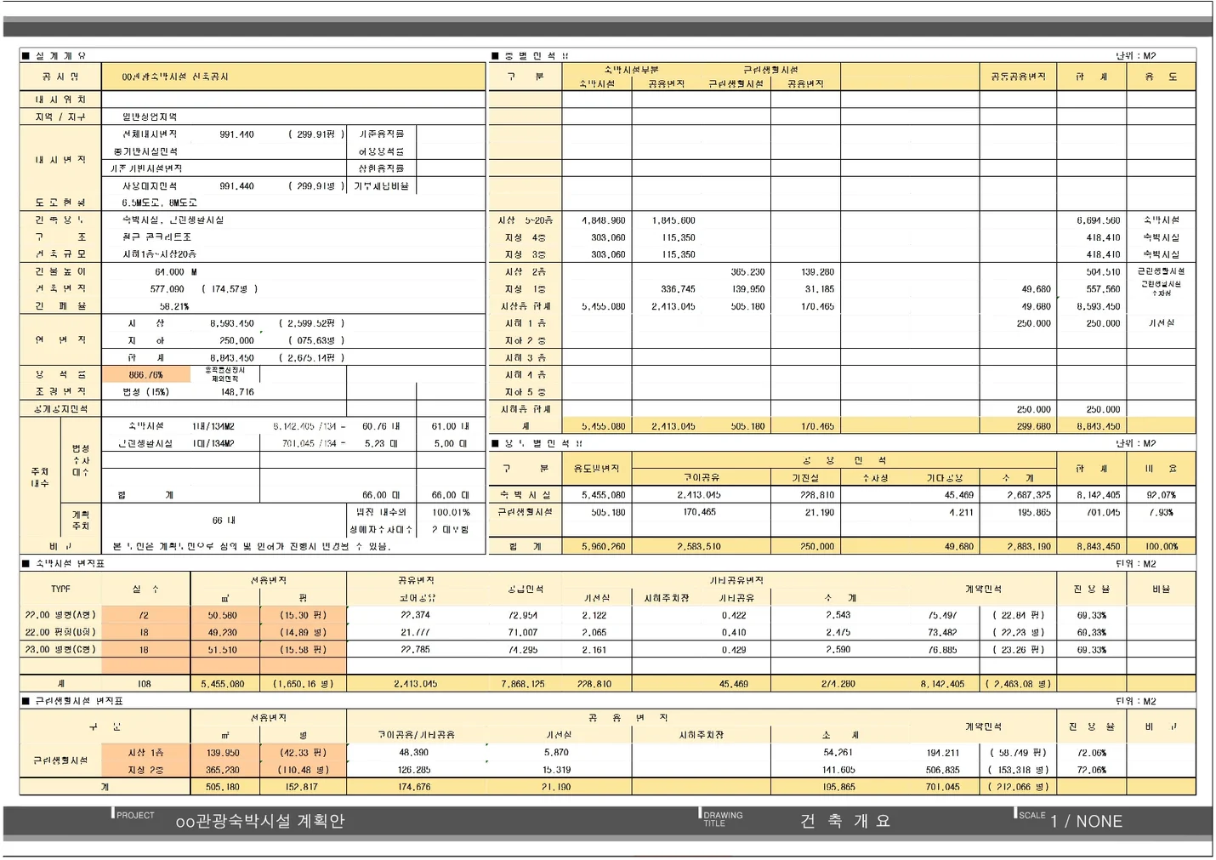Click the room total cell 108

click(x=144, y=684)
